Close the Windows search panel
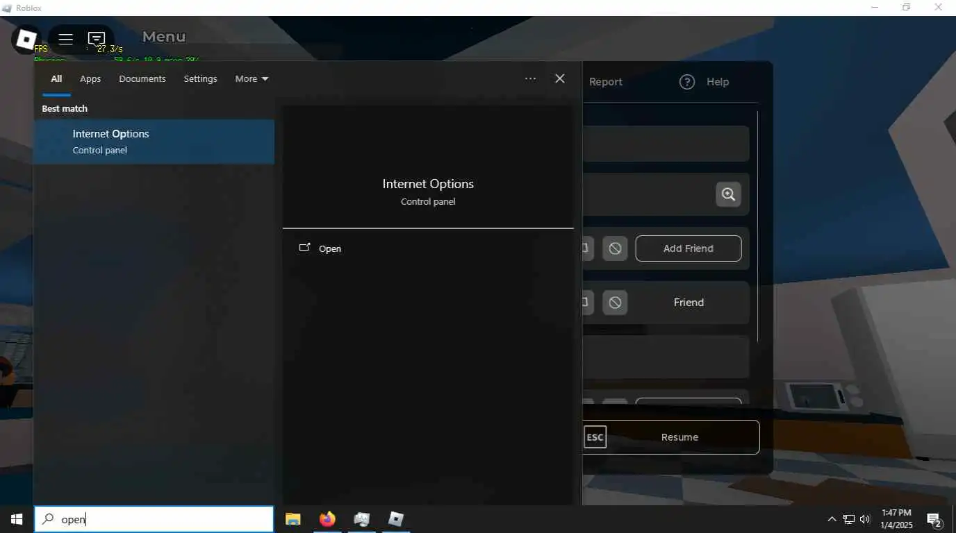This screenshot has height=533, width=956. (560, 78)
